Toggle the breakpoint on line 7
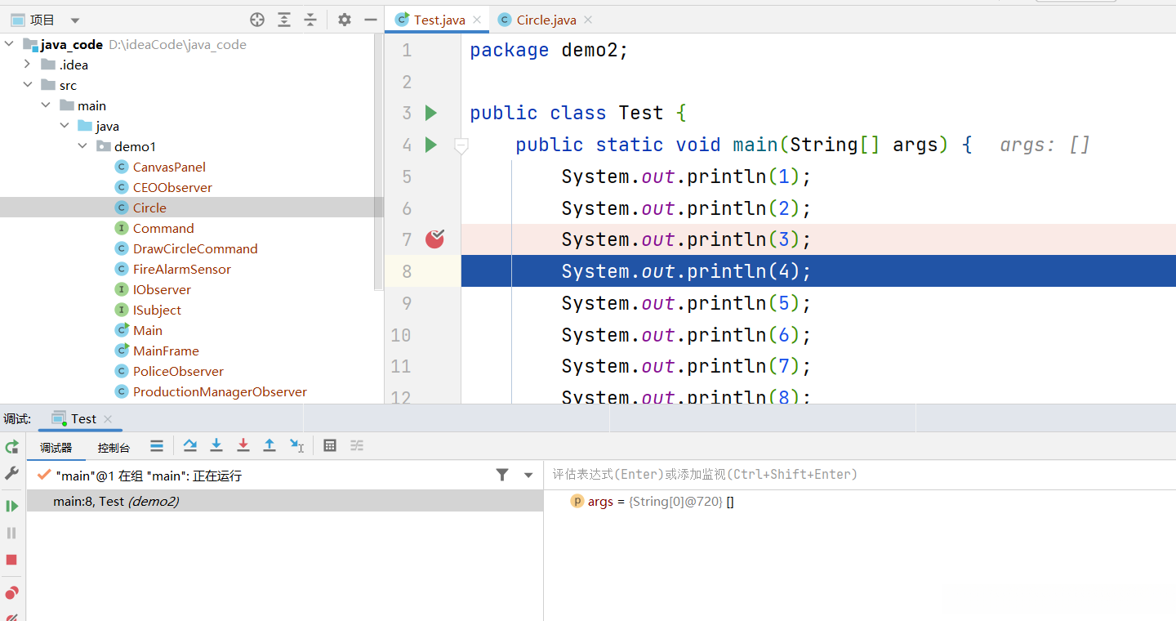 [x=434, y=239]
